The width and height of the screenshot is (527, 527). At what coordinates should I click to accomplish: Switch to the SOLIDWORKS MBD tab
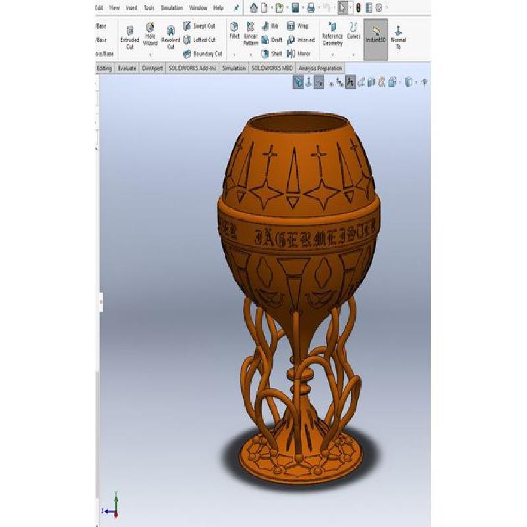click(x=272, y=69)
